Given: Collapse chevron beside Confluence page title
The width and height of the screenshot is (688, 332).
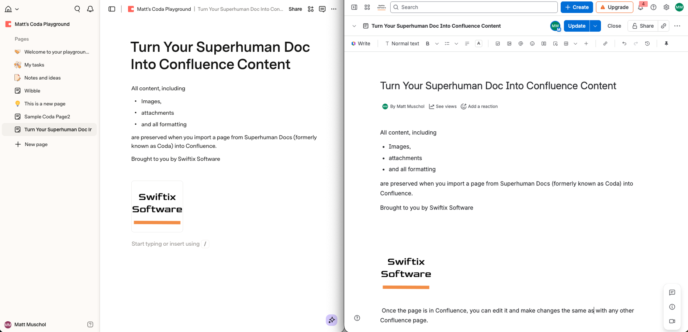Looking at the screenshot, I should pyautogui.click(x=354, y=26).
